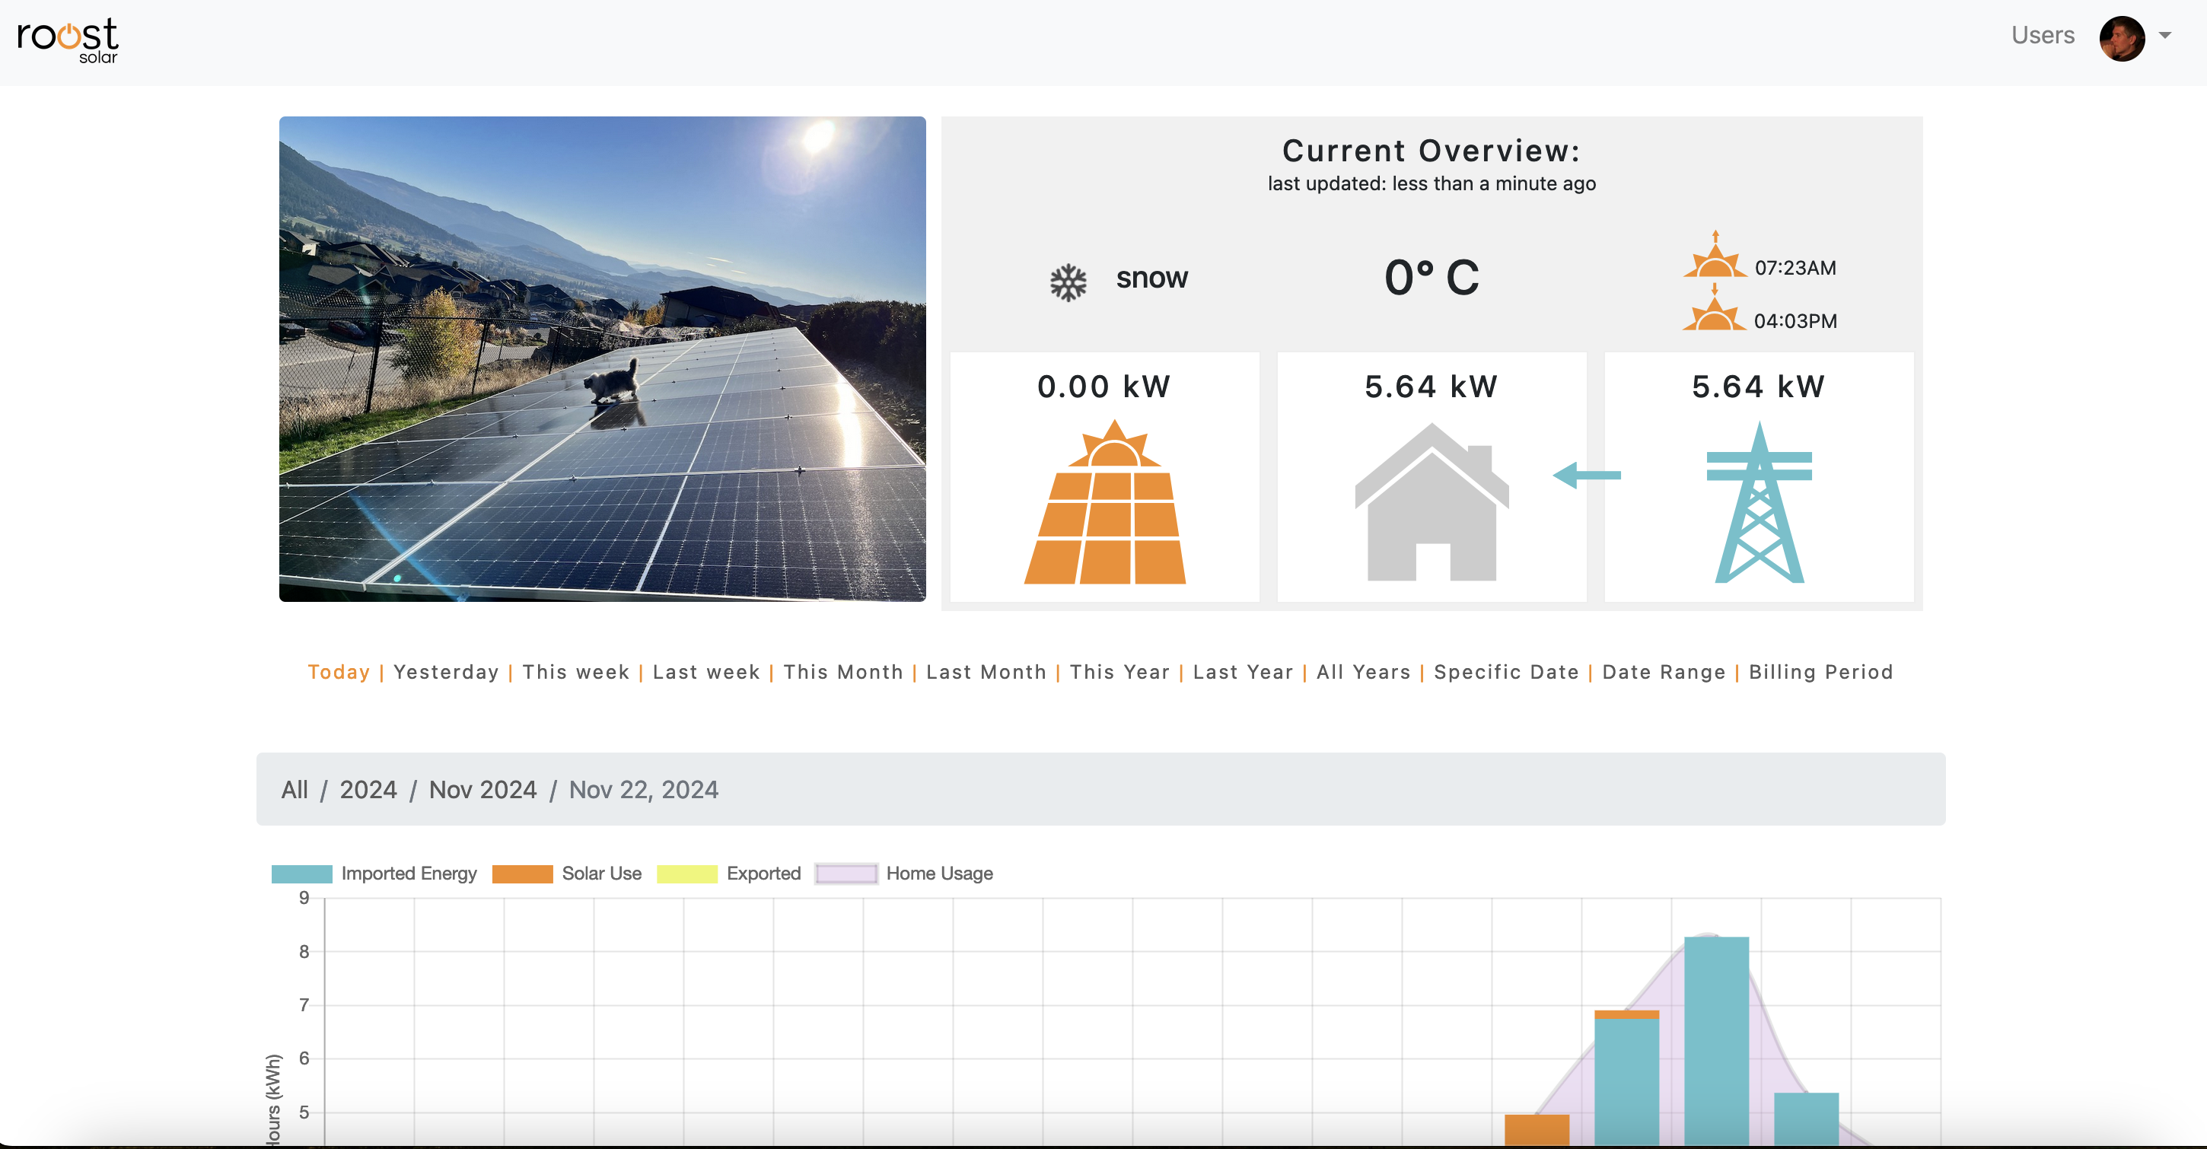Click the blue arrow pointing to house
Screen dimensions: 2207x1149
(x=1587, y=475)
